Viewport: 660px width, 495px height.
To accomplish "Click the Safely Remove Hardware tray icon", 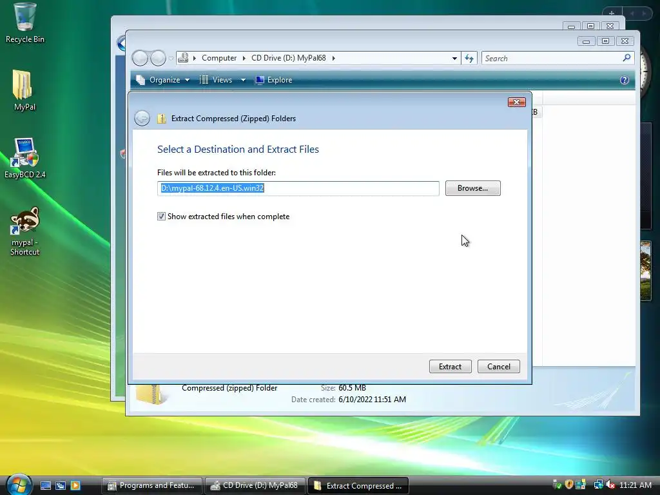I will coord(558,485).
